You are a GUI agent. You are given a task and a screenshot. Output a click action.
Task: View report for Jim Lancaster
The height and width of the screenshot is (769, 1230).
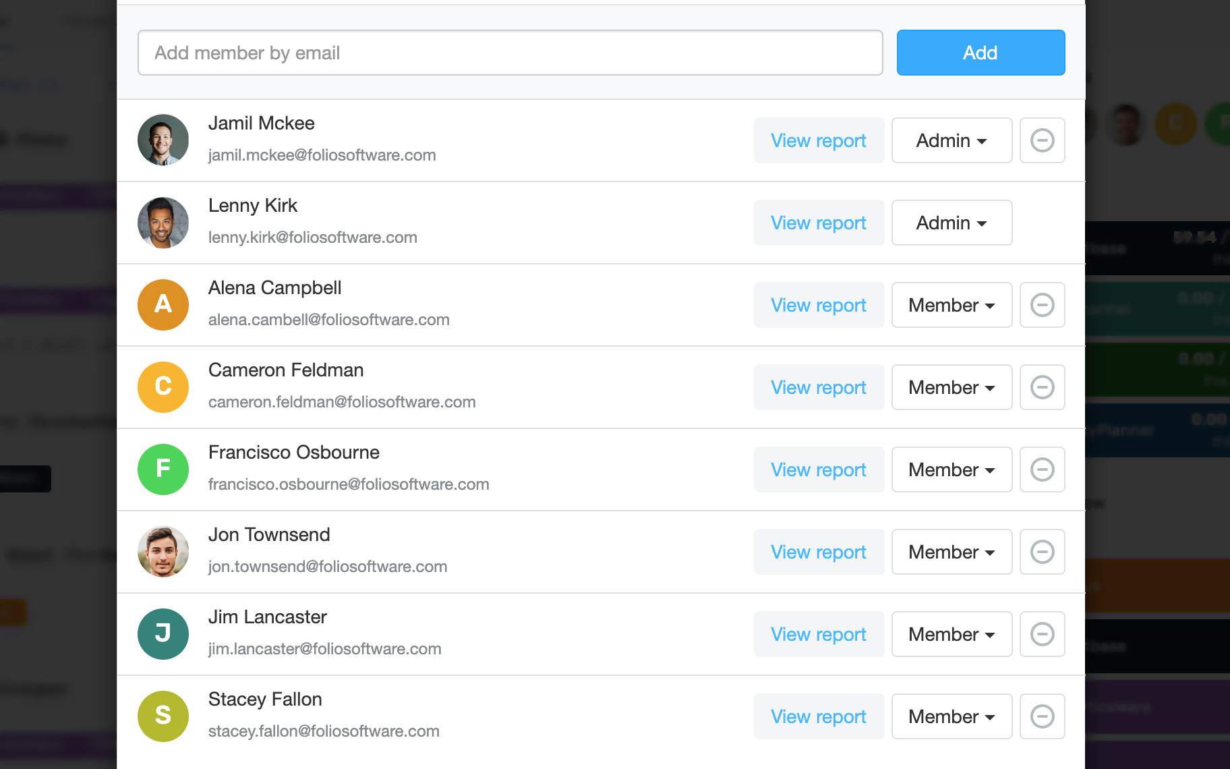coord(819,634)
